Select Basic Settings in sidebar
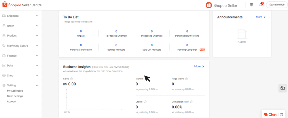This screenshot has height=118, width=288. pos(15,96)
